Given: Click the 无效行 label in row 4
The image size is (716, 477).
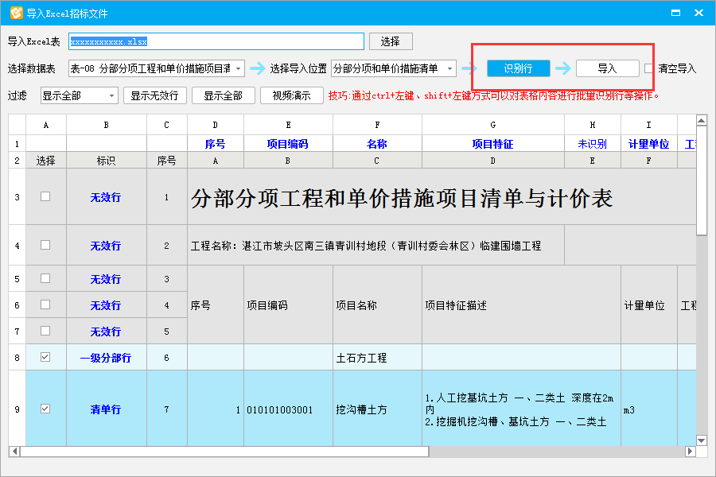Looking at the screenshot, I should point(106,246).
